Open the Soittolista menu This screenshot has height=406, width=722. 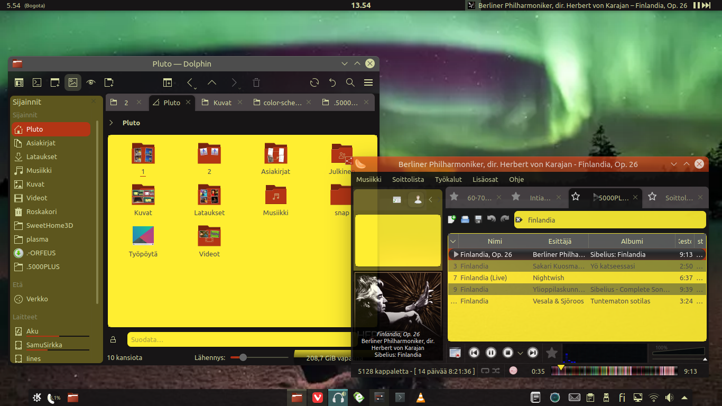[x=408, y=179]
